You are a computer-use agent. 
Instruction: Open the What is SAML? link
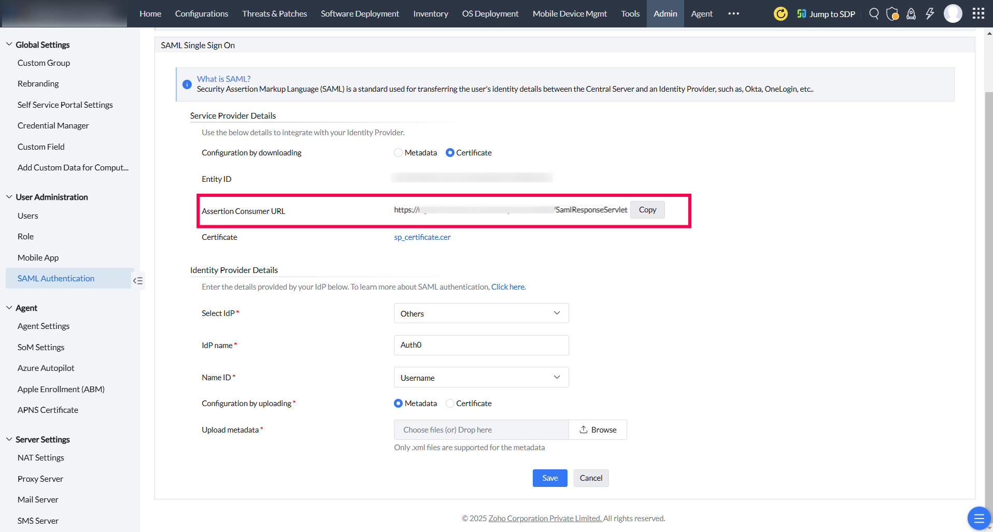coord(223,79)
